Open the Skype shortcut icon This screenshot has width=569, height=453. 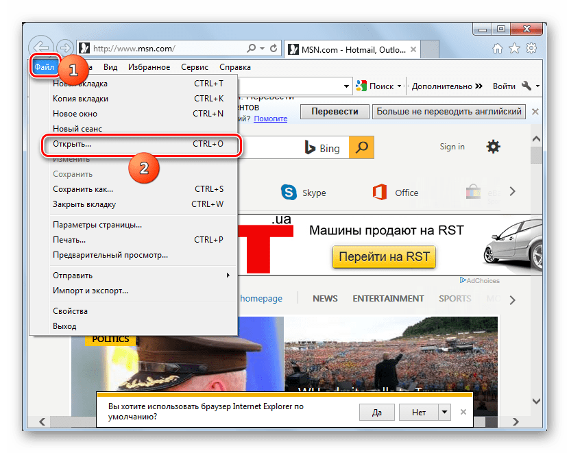point(289,193)
